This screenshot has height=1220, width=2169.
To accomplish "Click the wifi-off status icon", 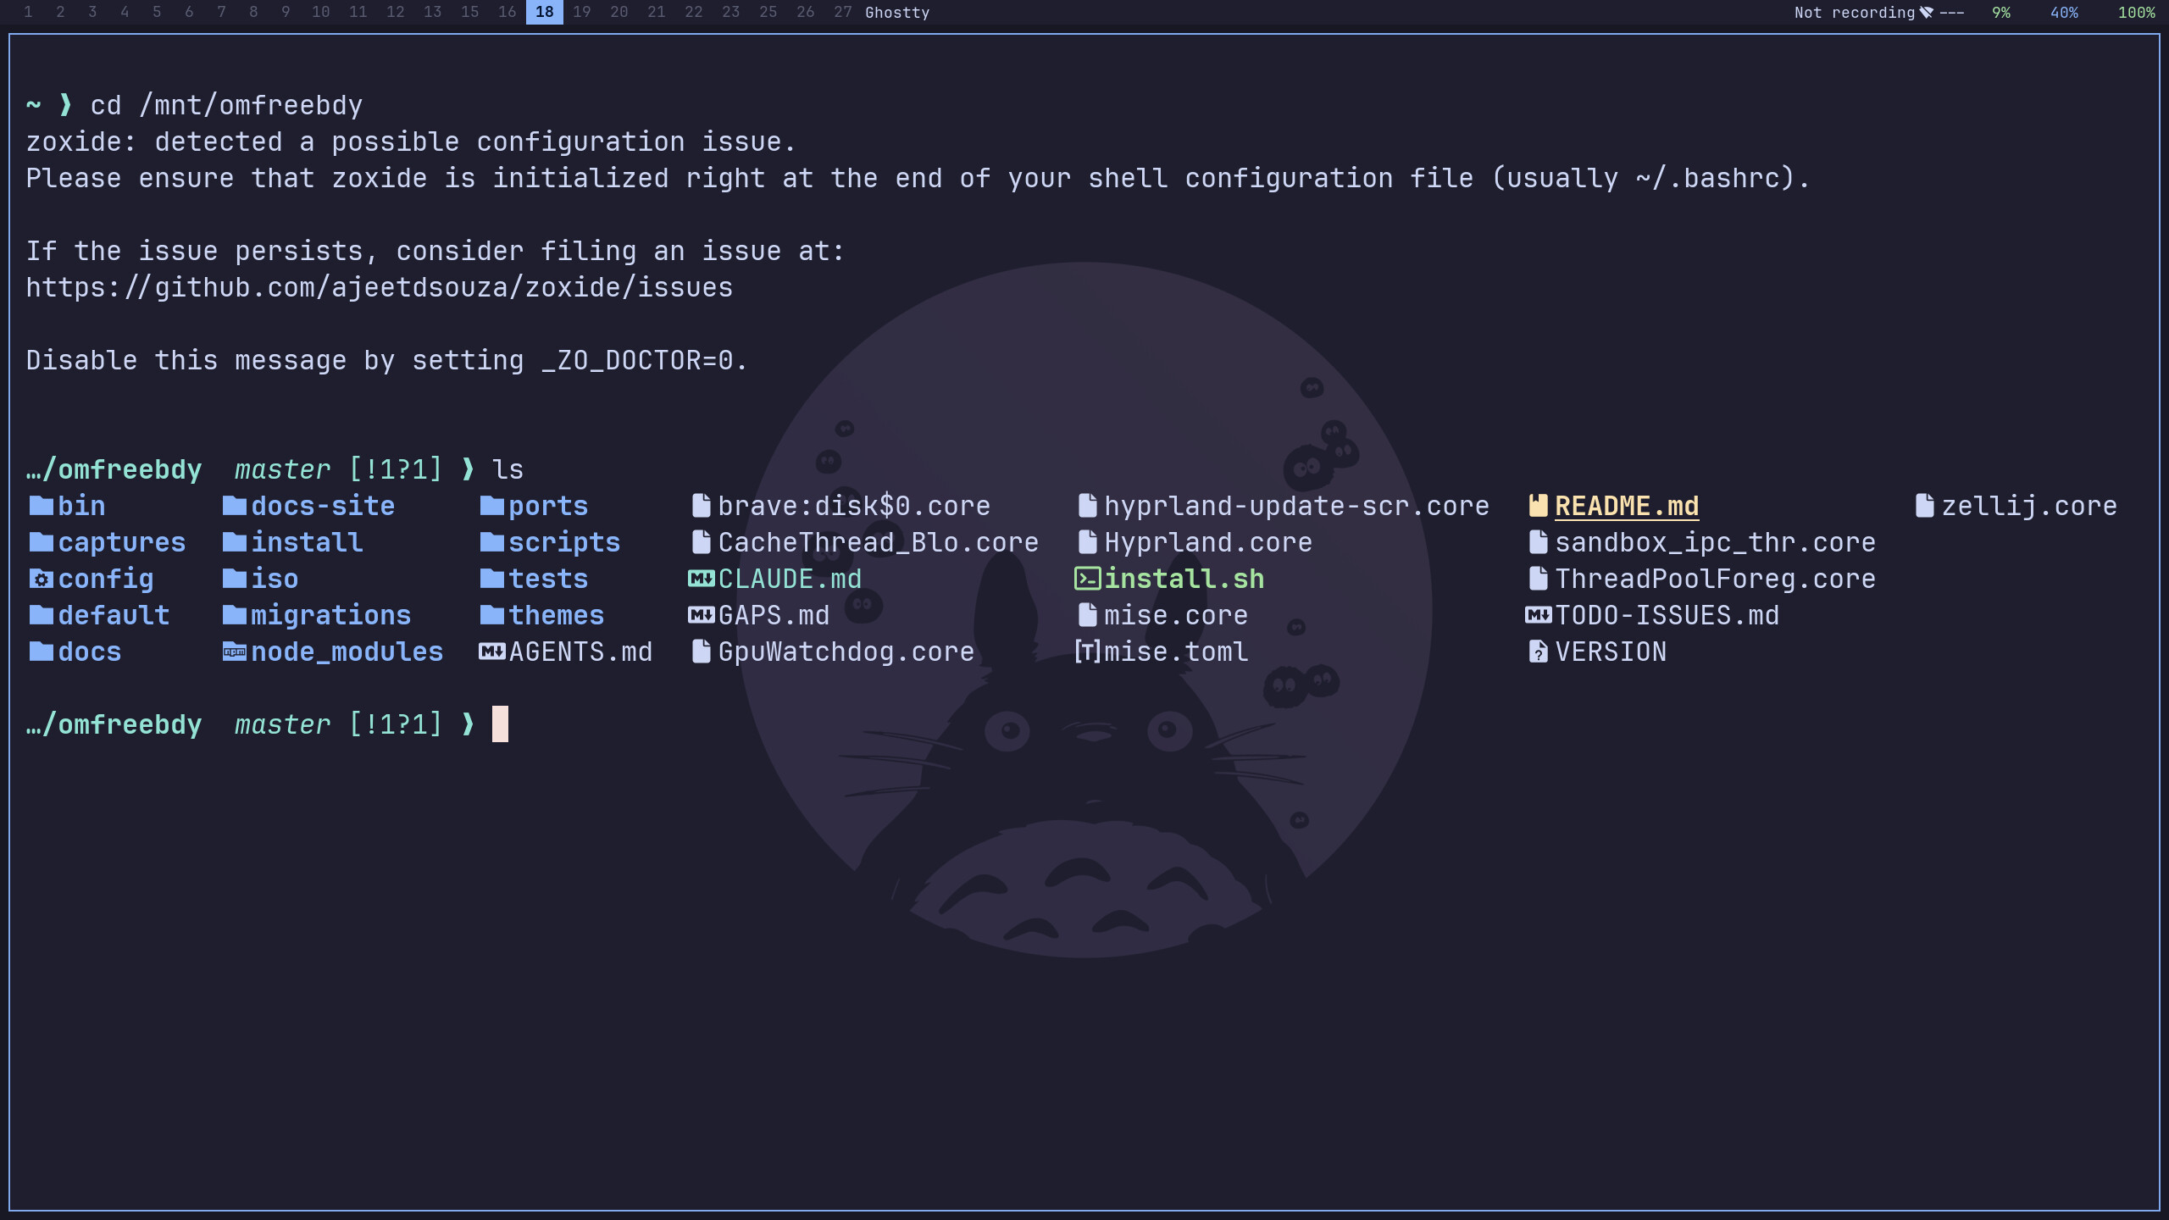I will [x=1926, y=13].
